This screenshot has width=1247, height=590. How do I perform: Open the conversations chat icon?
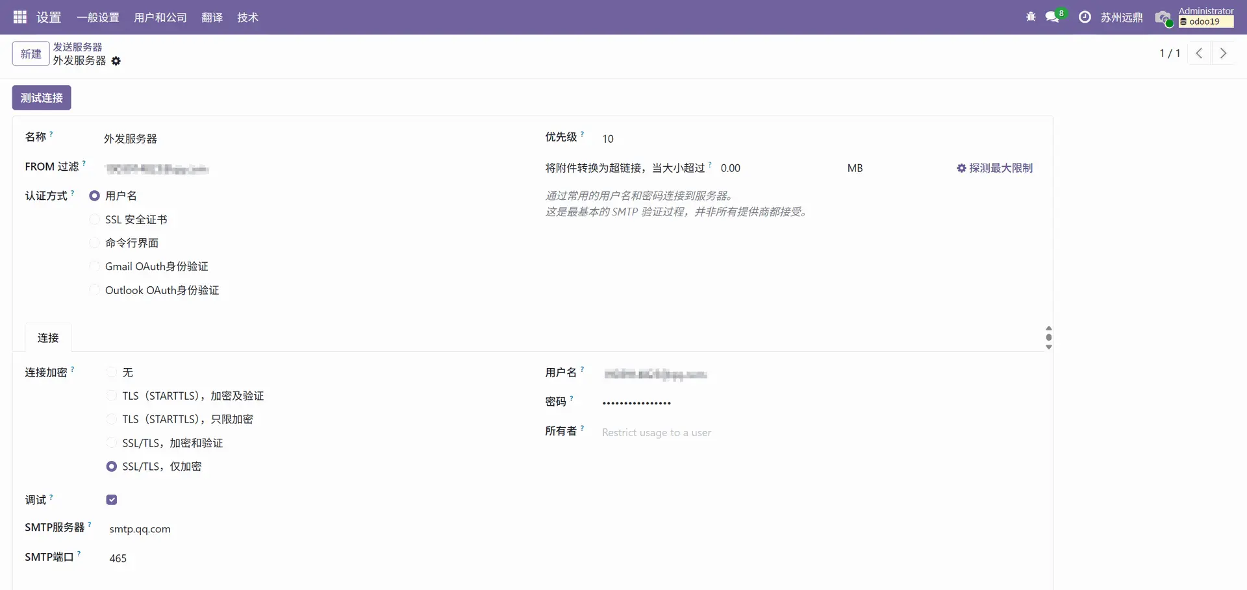tap(1052, 17)
